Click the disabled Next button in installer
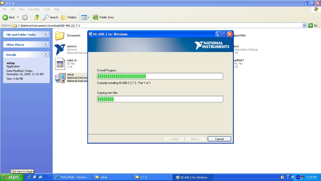This screenshot has width=321, height=181. point(196,139)
